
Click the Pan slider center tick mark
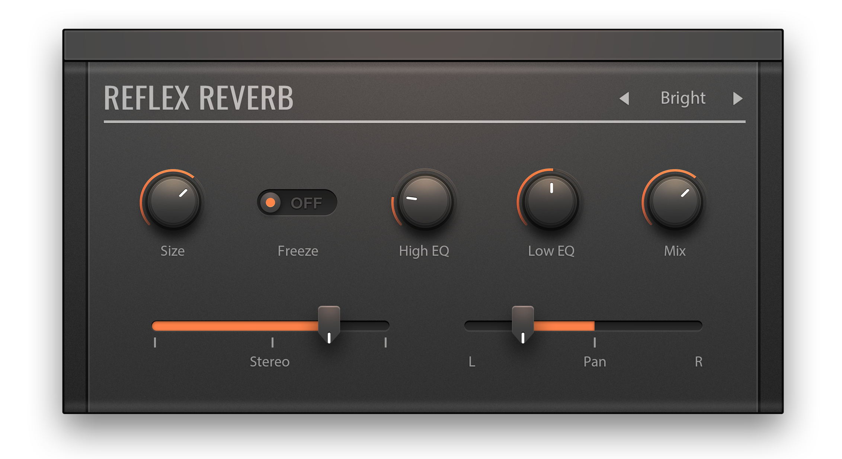click(595, 342)
